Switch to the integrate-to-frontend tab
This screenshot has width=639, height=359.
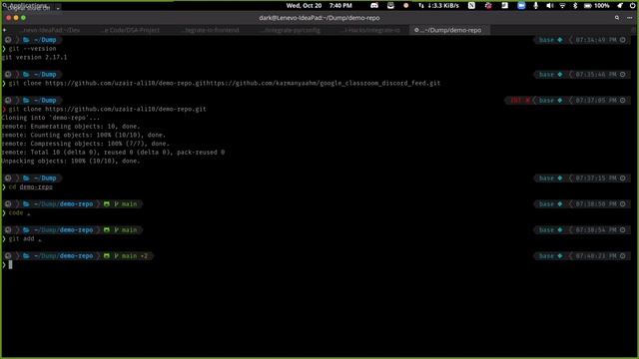pos(211,30)
